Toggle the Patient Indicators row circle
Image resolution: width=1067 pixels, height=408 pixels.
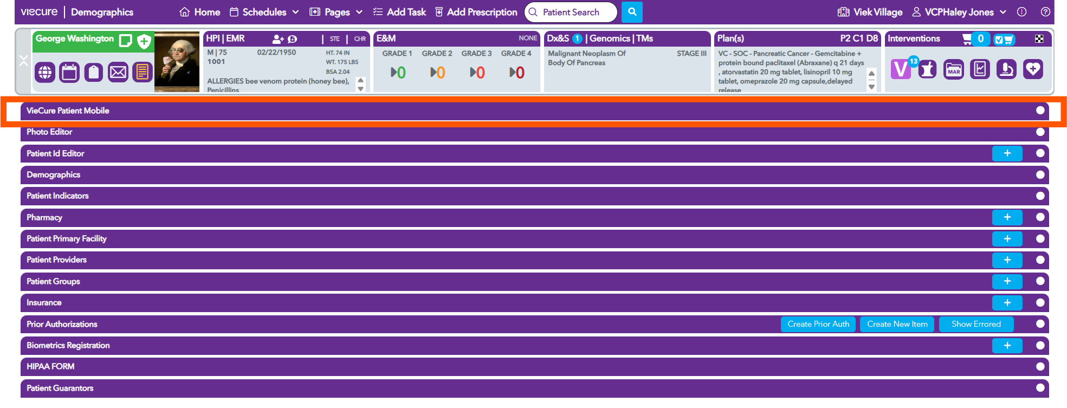(x=1040, y=196)
